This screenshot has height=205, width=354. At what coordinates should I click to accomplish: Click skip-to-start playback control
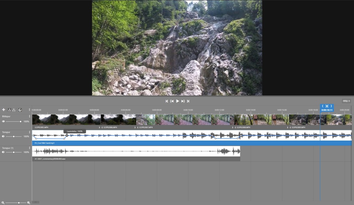pyautogui.click(x=167, y=101)
